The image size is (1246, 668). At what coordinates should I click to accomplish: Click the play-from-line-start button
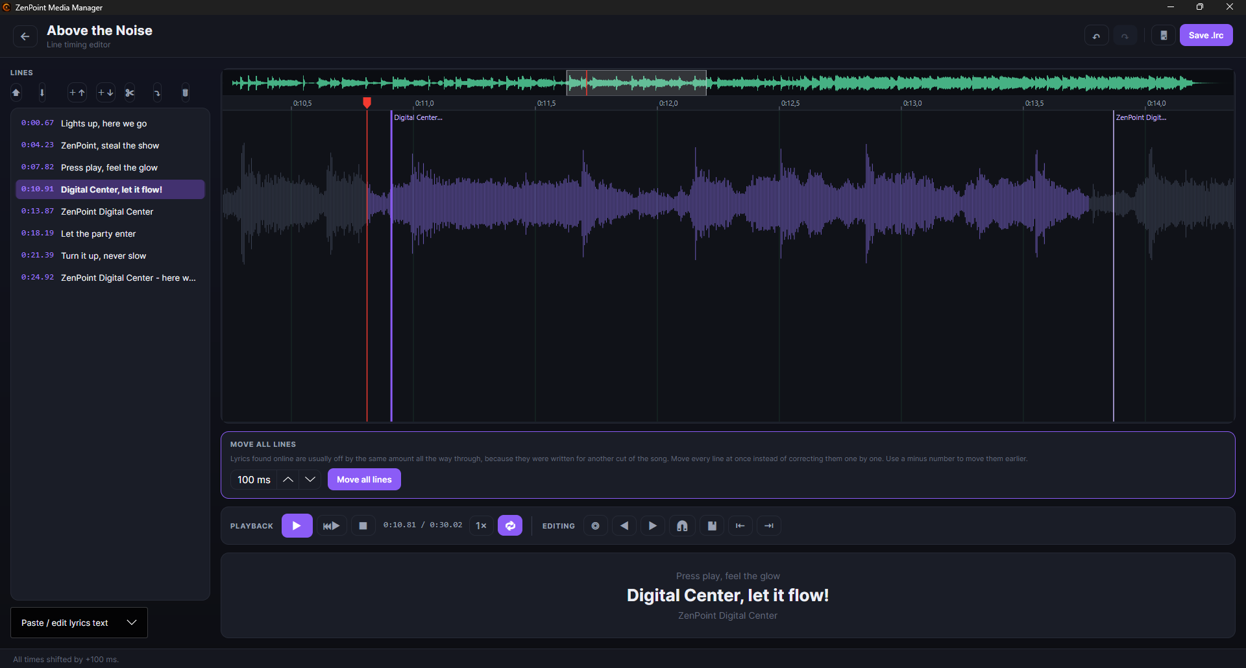click(x=332, y=526)
